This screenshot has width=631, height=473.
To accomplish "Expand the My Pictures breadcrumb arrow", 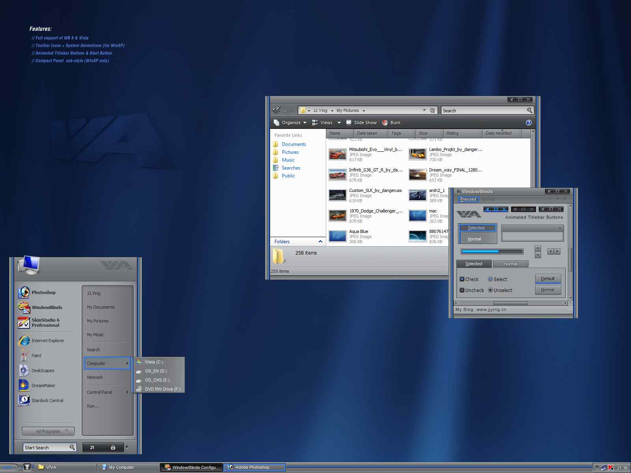I will [364, 111].
